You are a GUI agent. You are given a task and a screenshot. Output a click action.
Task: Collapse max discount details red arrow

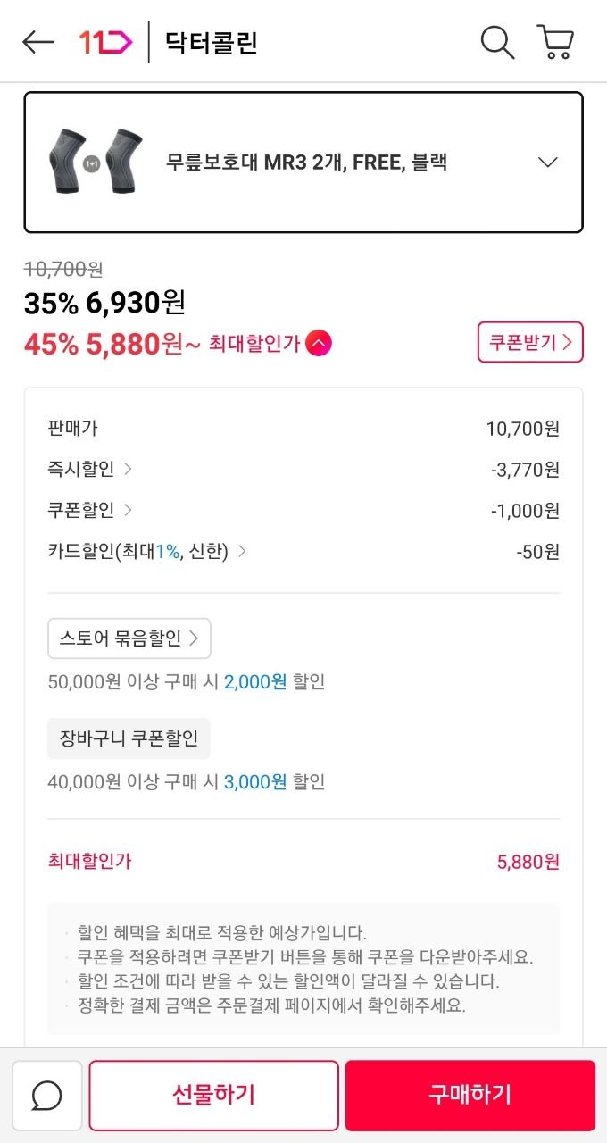pos(319,343)
